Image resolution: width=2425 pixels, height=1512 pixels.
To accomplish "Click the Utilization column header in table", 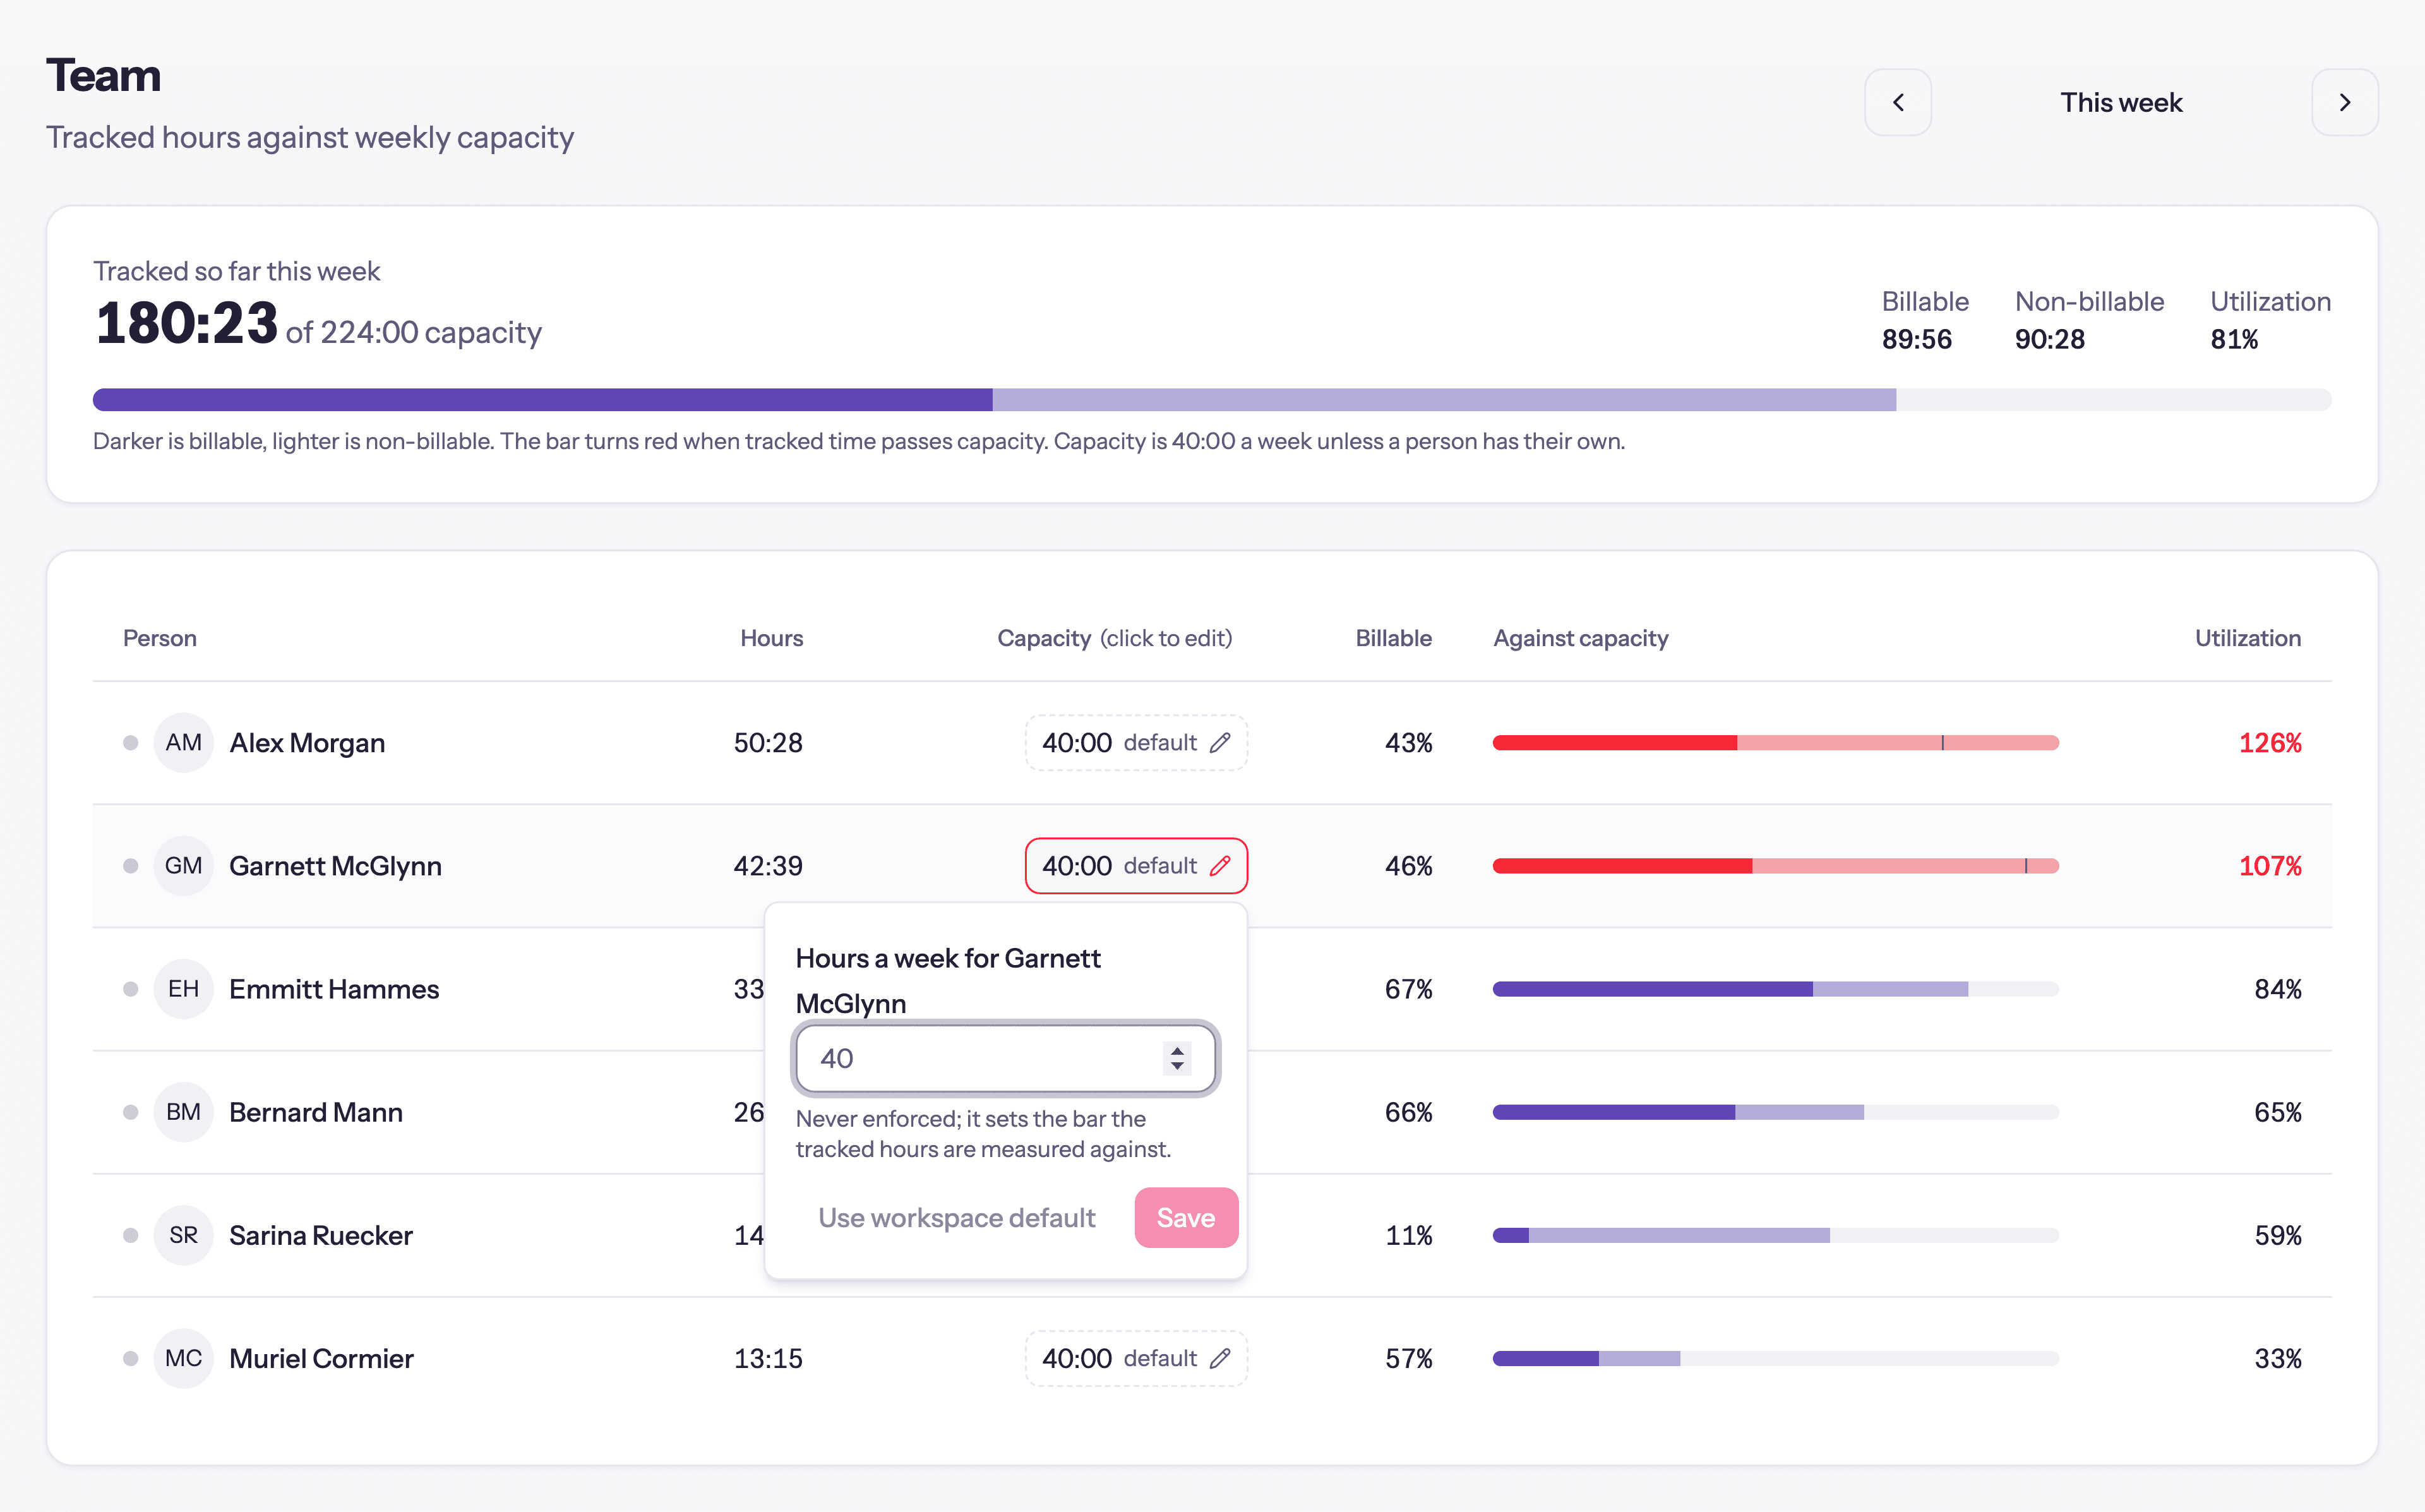I will pyautogui.click(x=2247, y=638).
